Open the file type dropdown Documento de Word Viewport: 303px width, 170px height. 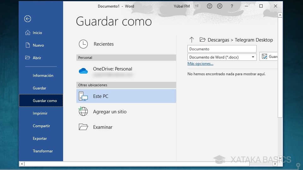[x=222, y=57]
